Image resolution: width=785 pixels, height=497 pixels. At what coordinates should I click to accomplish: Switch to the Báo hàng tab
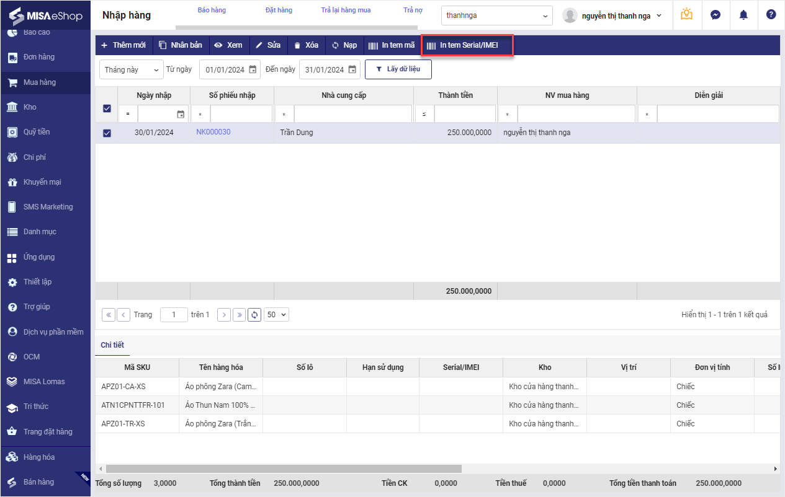212,11
